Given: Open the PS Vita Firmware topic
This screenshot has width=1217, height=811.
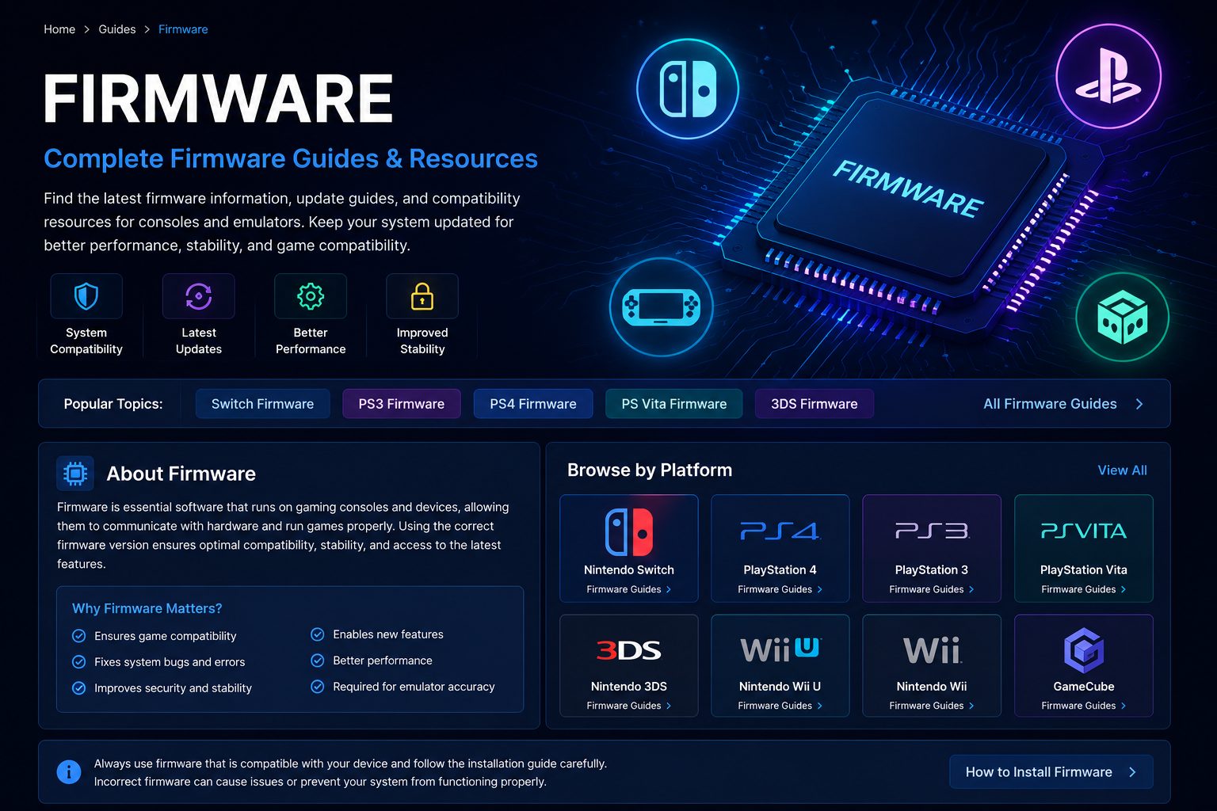Looking at the screenshot, I should pyautogui.click(x=674, y=404).
